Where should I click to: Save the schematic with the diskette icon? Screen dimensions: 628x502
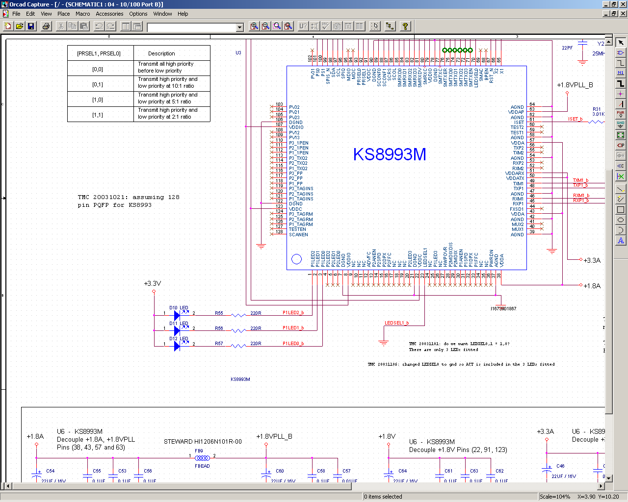pyautogui.click(x=31, y=26)
